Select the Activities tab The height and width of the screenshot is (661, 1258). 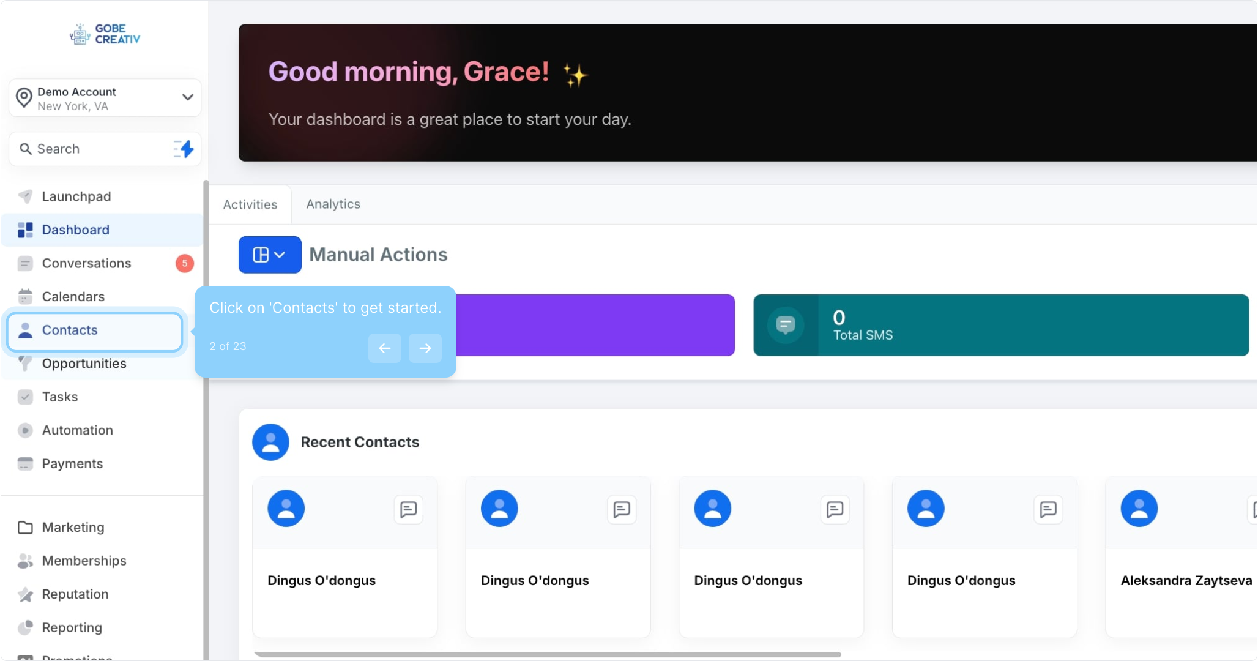click(250, 204)
